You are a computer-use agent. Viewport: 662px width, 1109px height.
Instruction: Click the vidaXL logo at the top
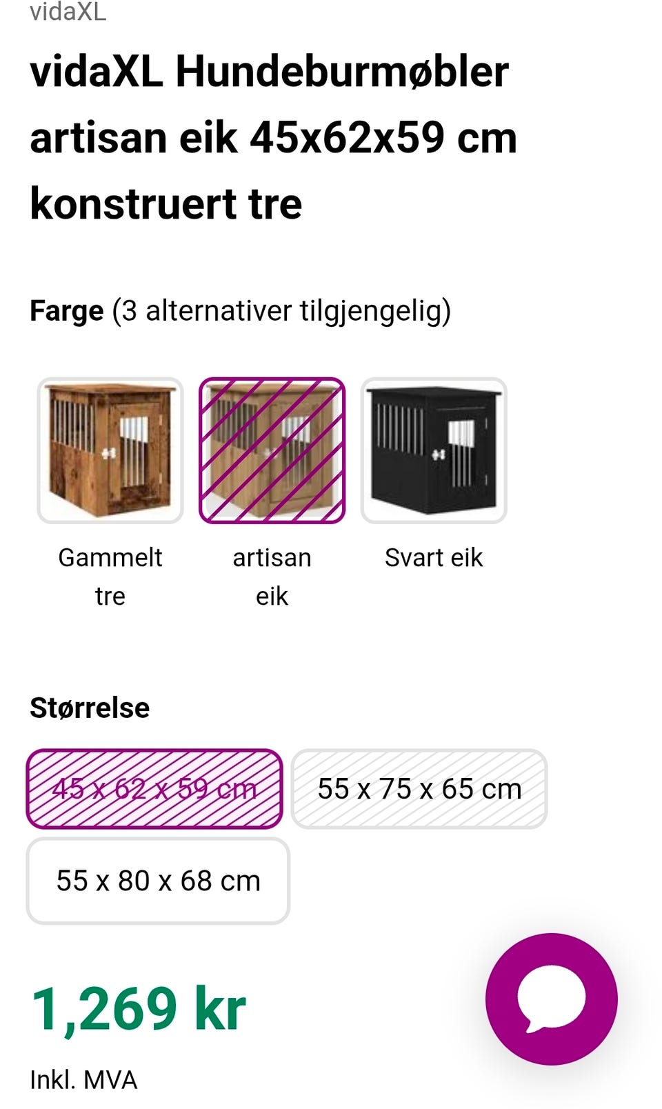tap(68, 12)
